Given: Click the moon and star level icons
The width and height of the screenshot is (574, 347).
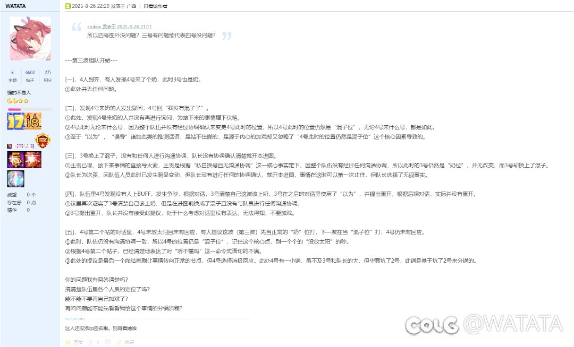Looking at the screenshot, I should [18, 101].
